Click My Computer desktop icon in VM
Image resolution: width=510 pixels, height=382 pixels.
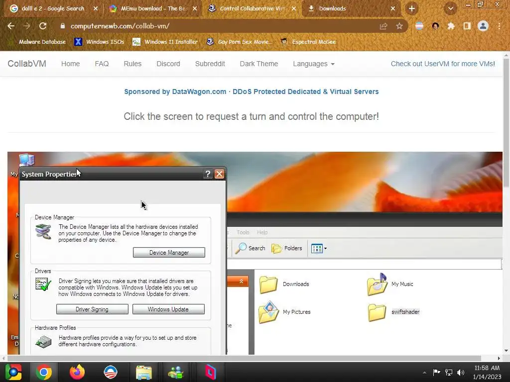tap(26, 161)
